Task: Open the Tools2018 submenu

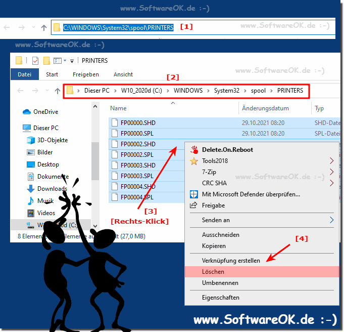Action: pyautogui.click(x=262, y=161)
